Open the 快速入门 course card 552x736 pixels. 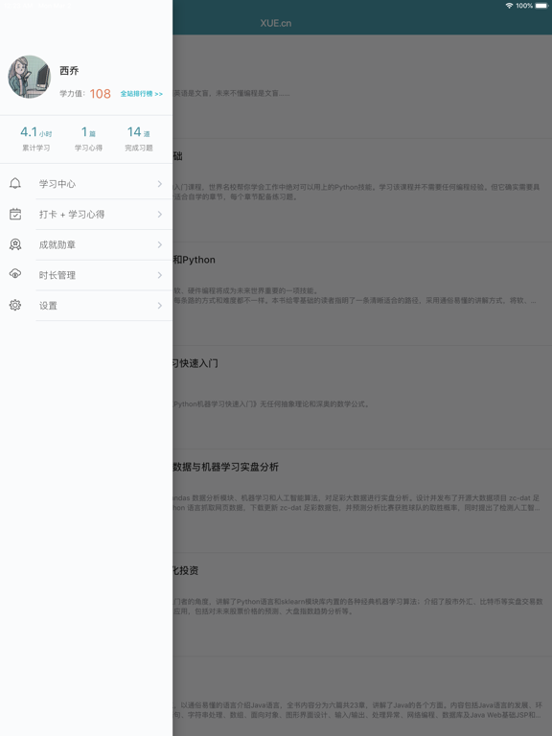point(362,398)
